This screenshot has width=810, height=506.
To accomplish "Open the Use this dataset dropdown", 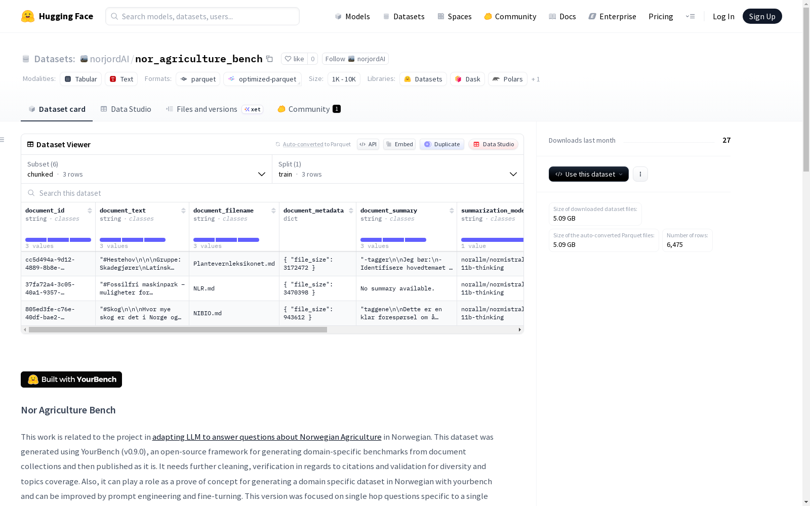I will pyautogui.click(x=589, y=174).
